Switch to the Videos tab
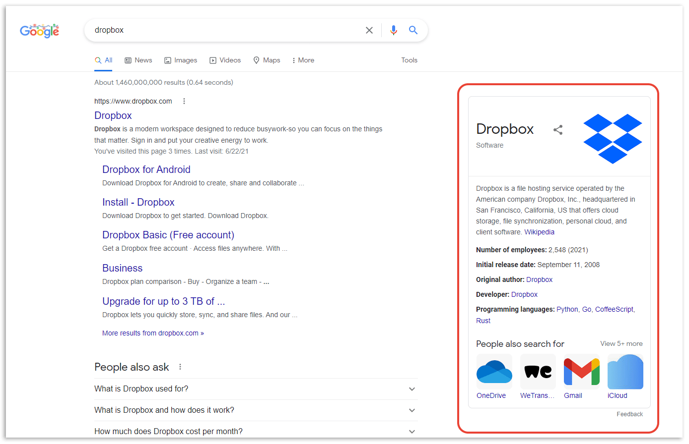 pos(225,60)
